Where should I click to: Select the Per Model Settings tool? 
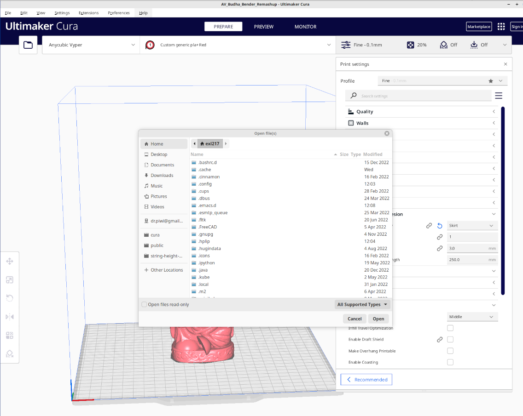click(x=10, y=335)
